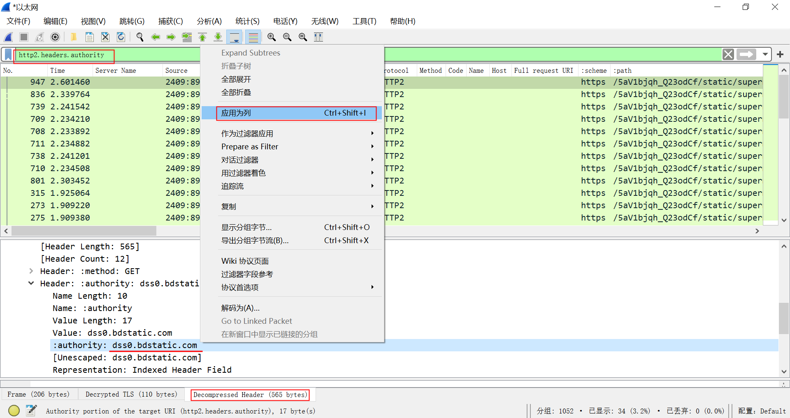Reload the capture file
790x418 pixels.
(121, 37)
